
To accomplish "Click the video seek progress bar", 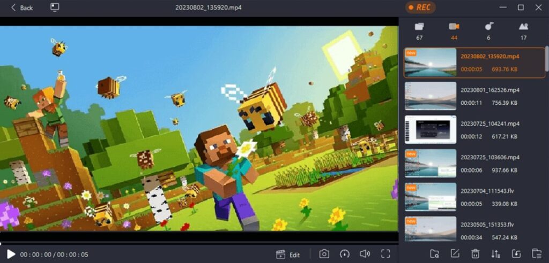I will 199,243.
